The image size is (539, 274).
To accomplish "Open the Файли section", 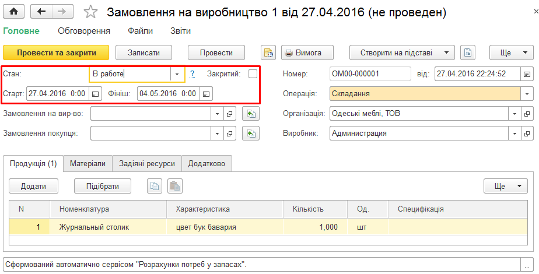I will coord(140,31).
